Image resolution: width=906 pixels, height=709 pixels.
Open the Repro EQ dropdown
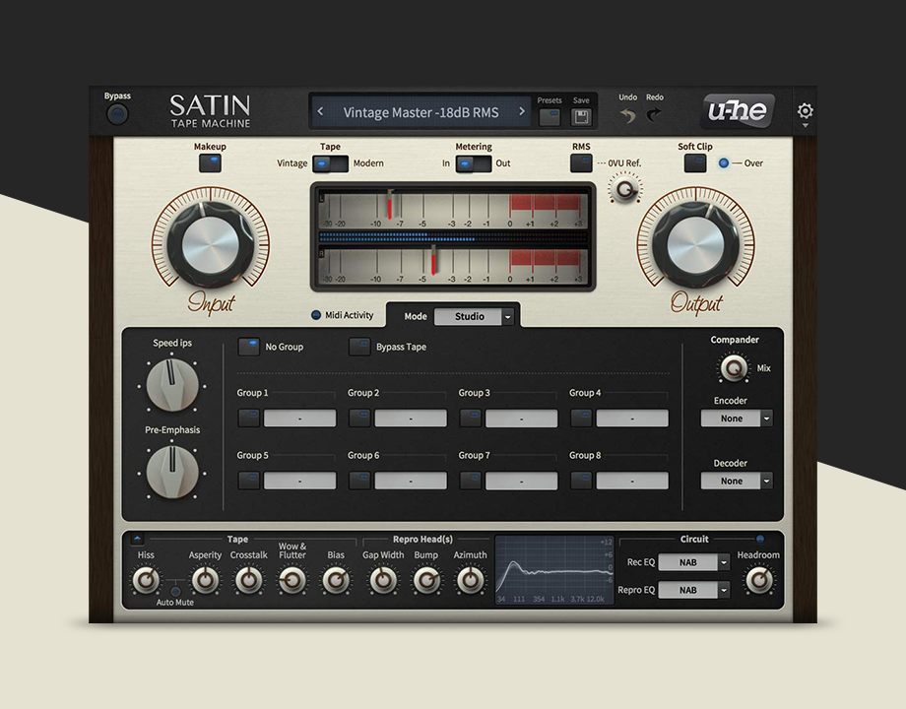694,590
